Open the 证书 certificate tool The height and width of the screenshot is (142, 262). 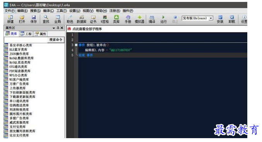93,19
